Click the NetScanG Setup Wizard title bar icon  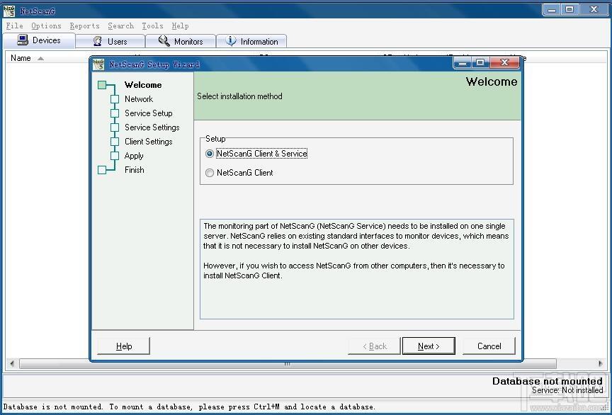98,64
